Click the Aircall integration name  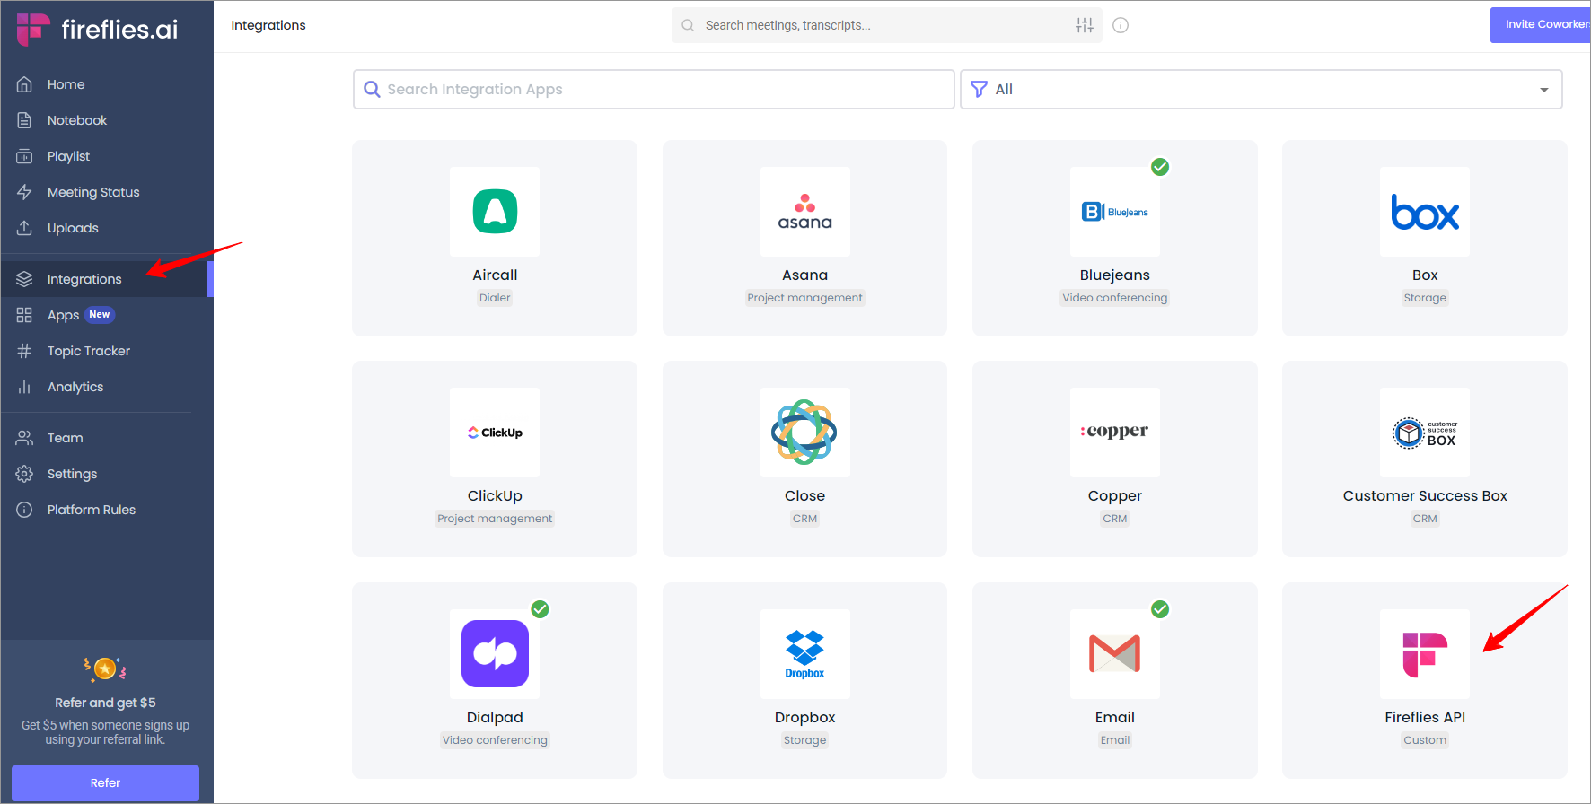[495, 275]
